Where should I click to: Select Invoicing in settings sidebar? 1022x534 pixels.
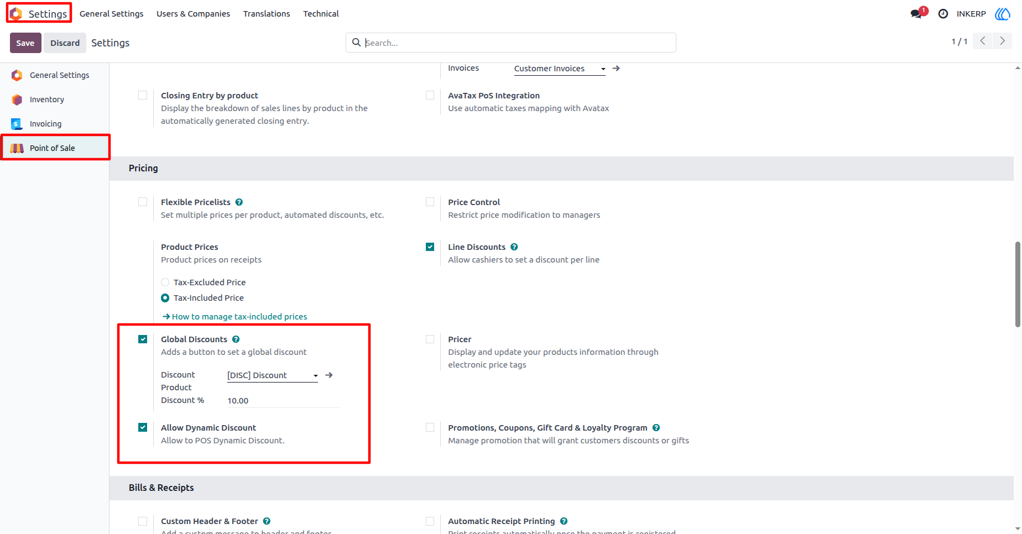tap(55, 124)
